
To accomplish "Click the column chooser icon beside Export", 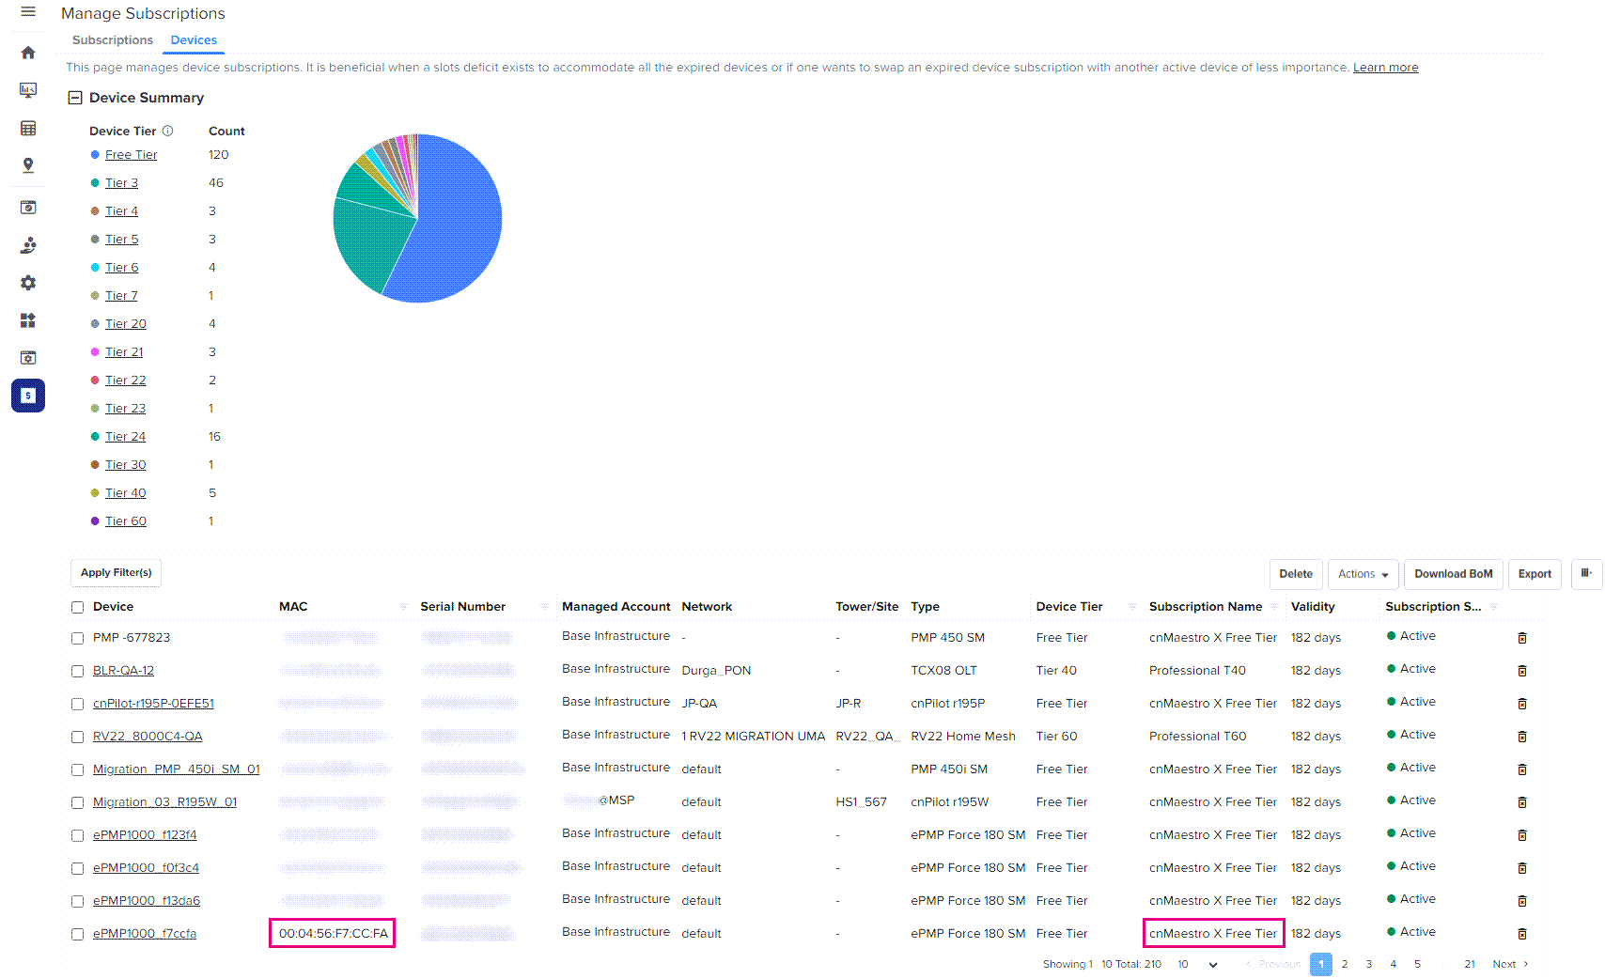I will click(1586, 573).
